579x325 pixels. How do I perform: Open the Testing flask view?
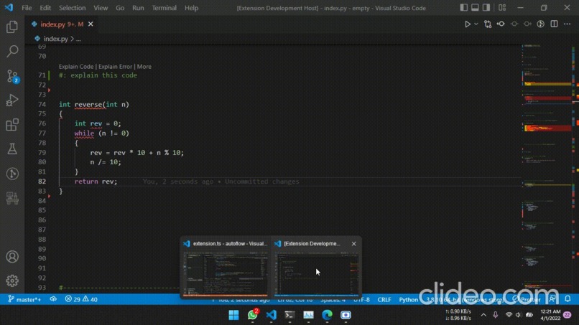coord(12,149)
